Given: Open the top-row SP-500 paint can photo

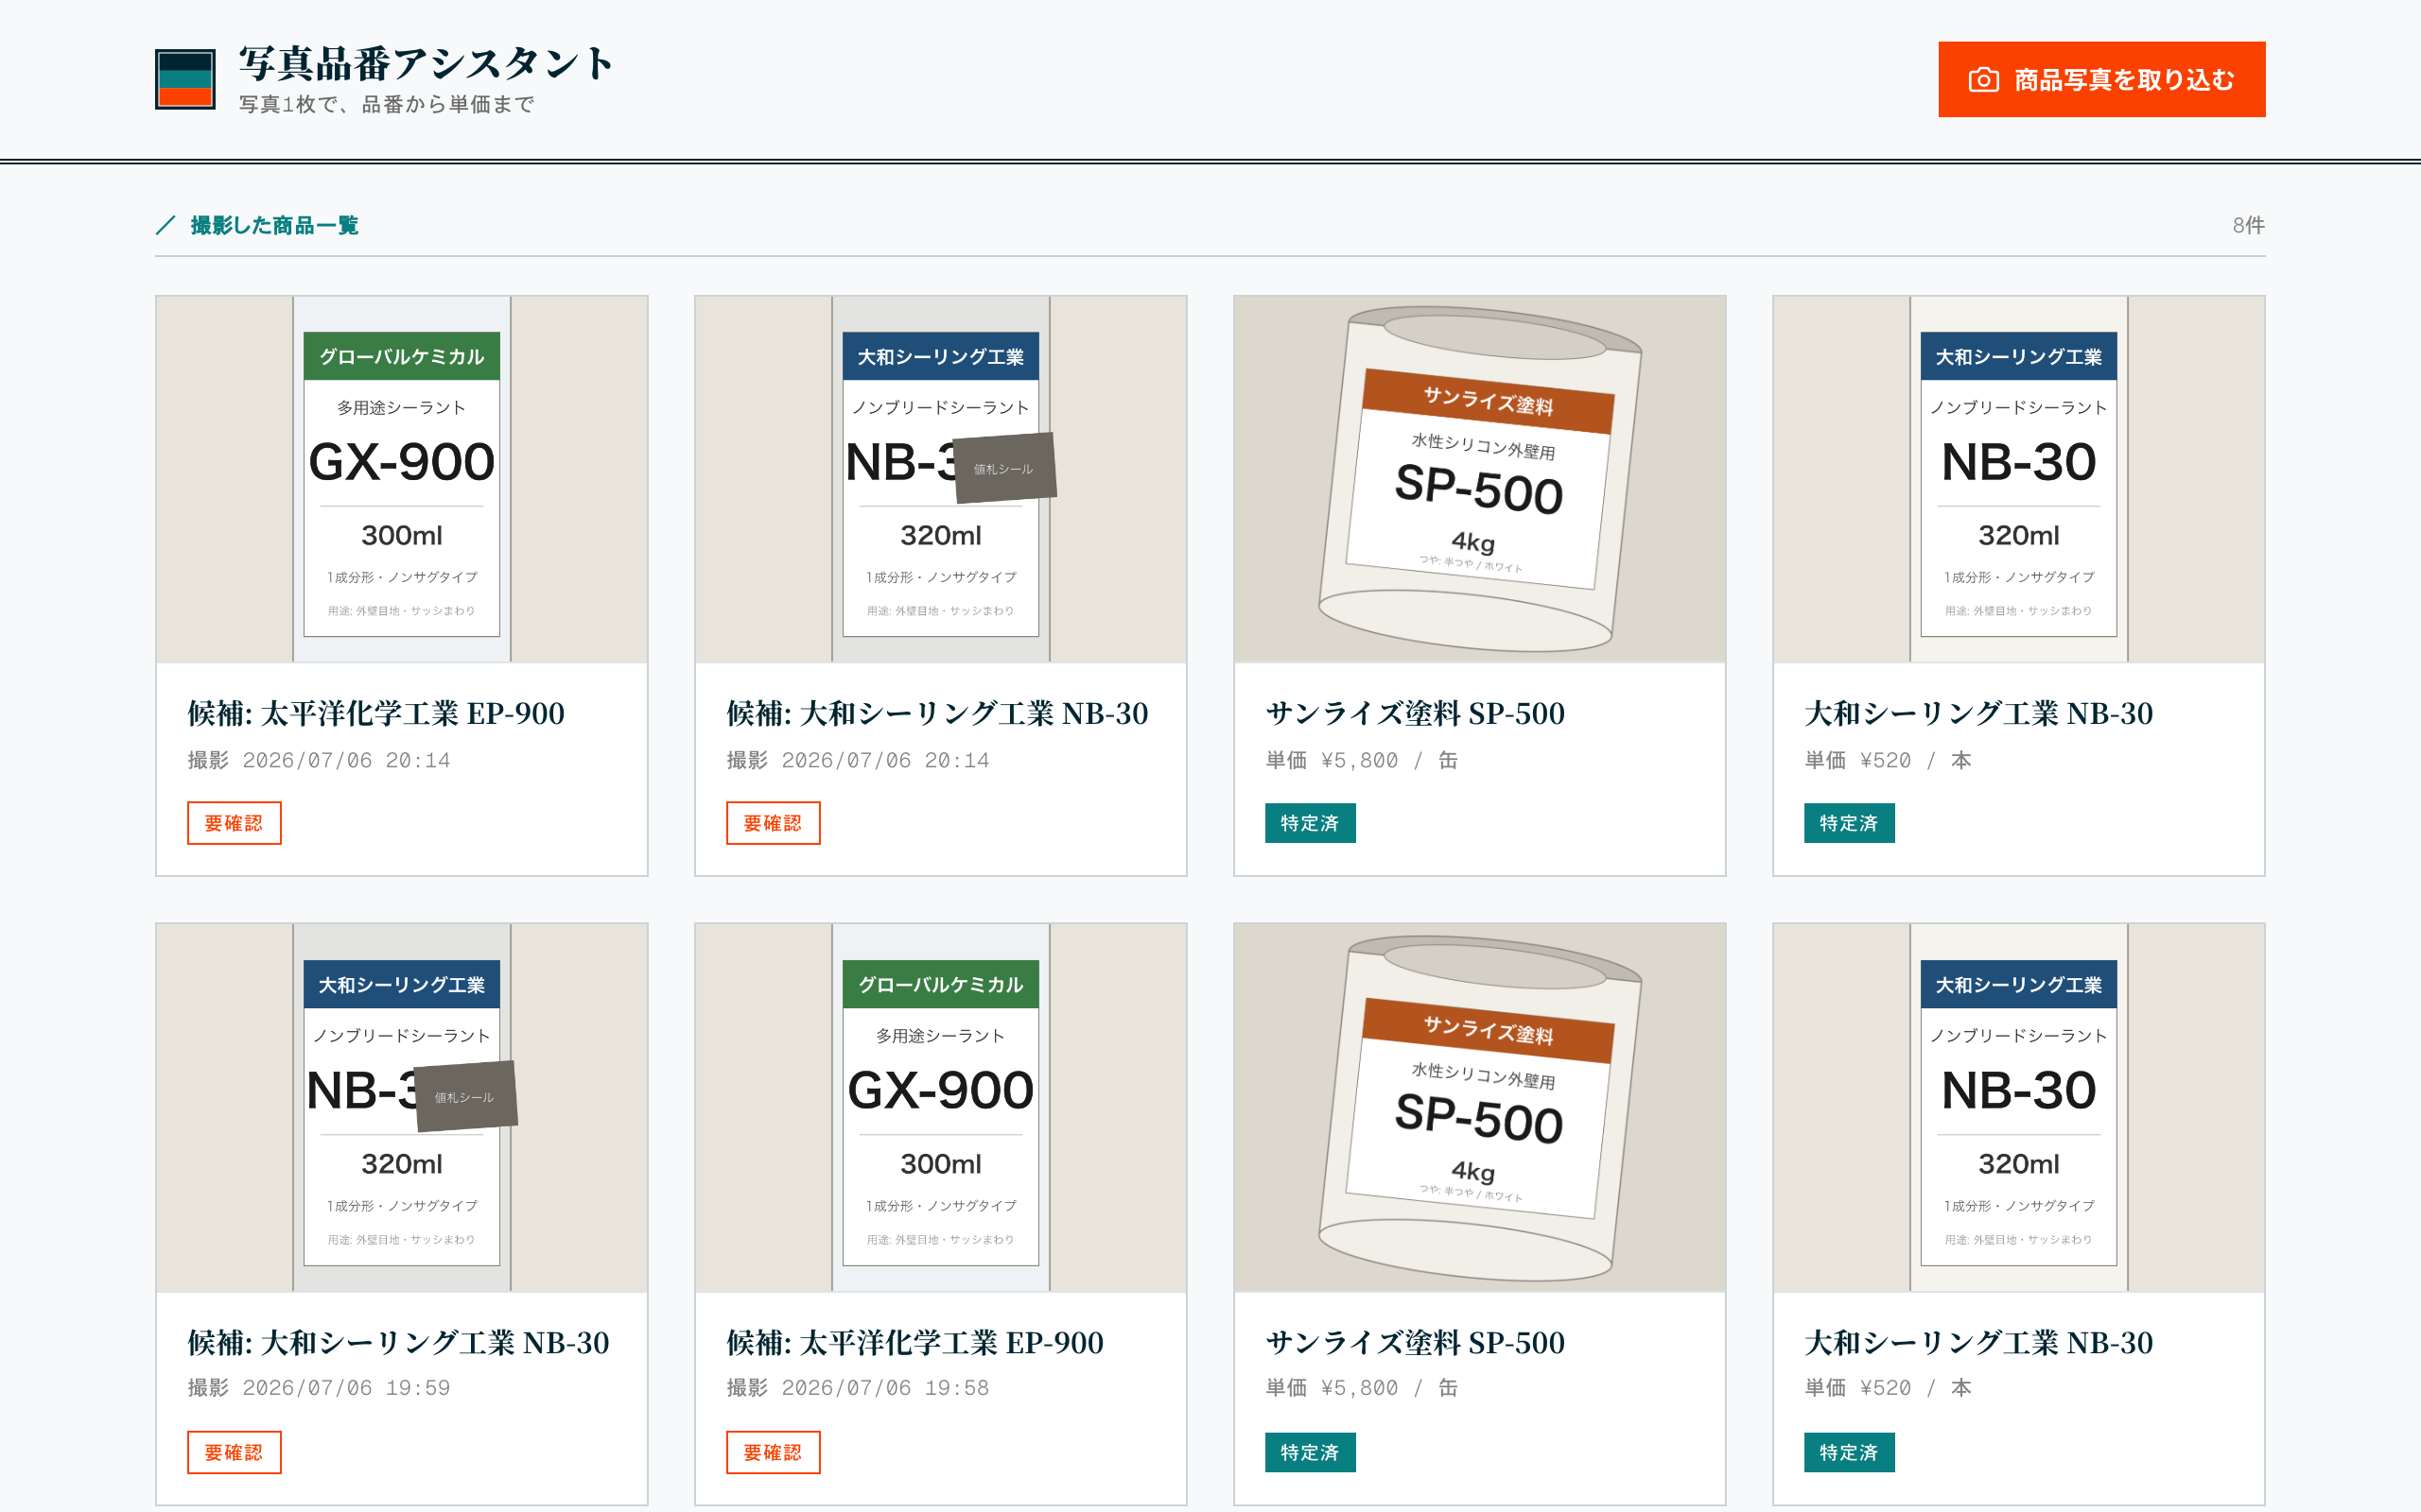Looking at the screenshot, I should tap(1479, 479).
